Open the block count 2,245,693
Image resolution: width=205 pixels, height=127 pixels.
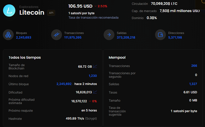(x=24, y=38)
